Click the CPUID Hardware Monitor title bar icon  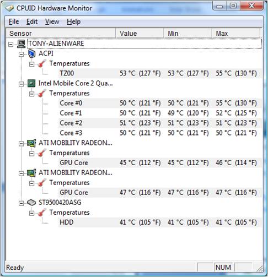click(x=9, y=8)
